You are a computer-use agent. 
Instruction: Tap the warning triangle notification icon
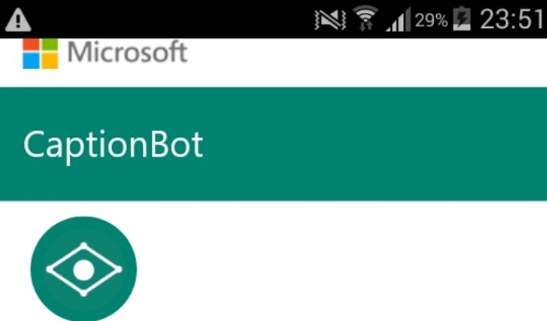[x=18, y=20]
